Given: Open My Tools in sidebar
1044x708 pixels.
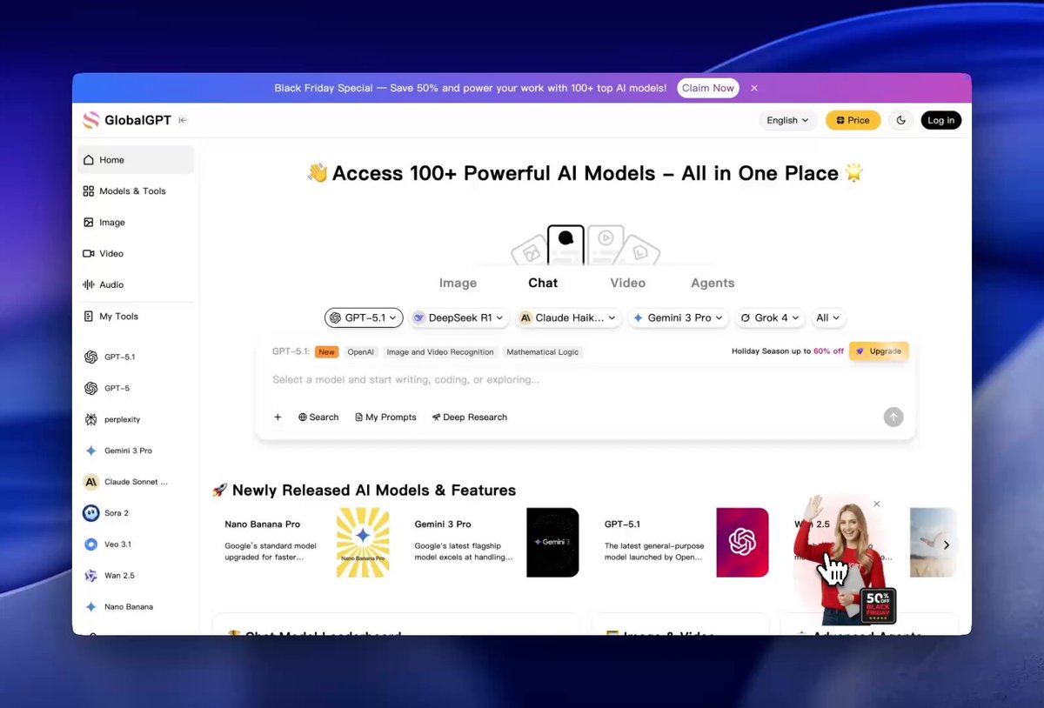Looking at the screenshot, I should click(136, 317).
